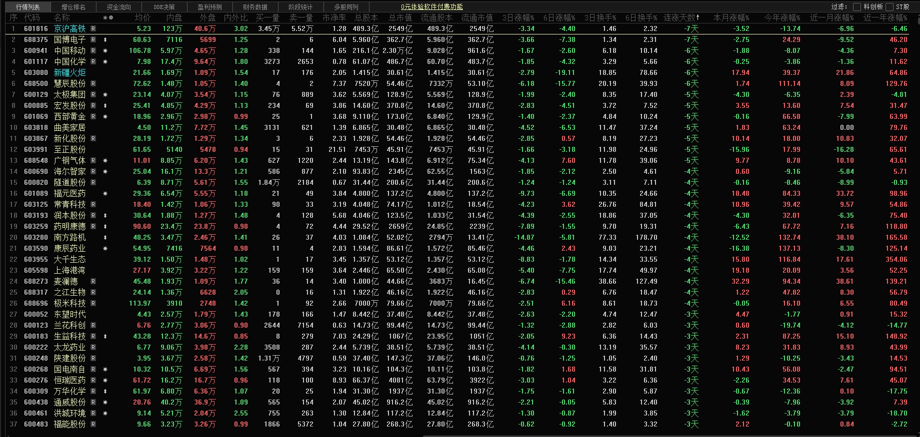Select stock name 大千生态
Screen dimensions: 920x437
(69, 260)
